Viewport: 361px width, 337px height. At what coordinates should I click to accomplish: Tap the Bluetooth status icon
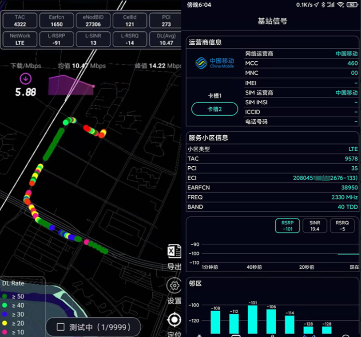(323, 4)
